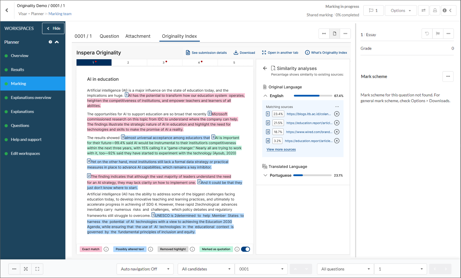Show info for Removed highlight legend
This screenshot has width=461, height=278.
point(192,249)
